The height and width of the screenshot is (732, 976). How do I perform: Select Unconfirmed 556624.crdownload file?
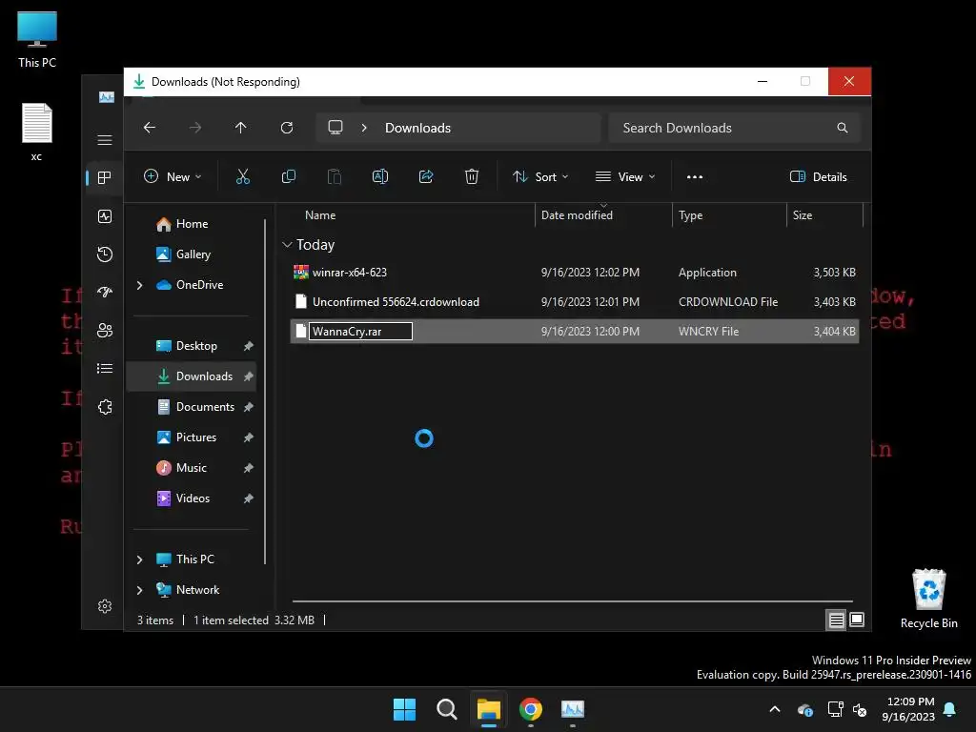[575, 302]
